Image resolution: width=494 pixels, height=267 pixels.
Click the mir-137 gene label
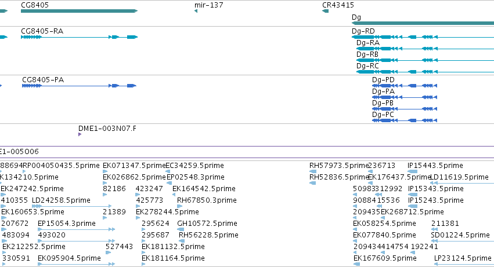[x=208, y=5]
